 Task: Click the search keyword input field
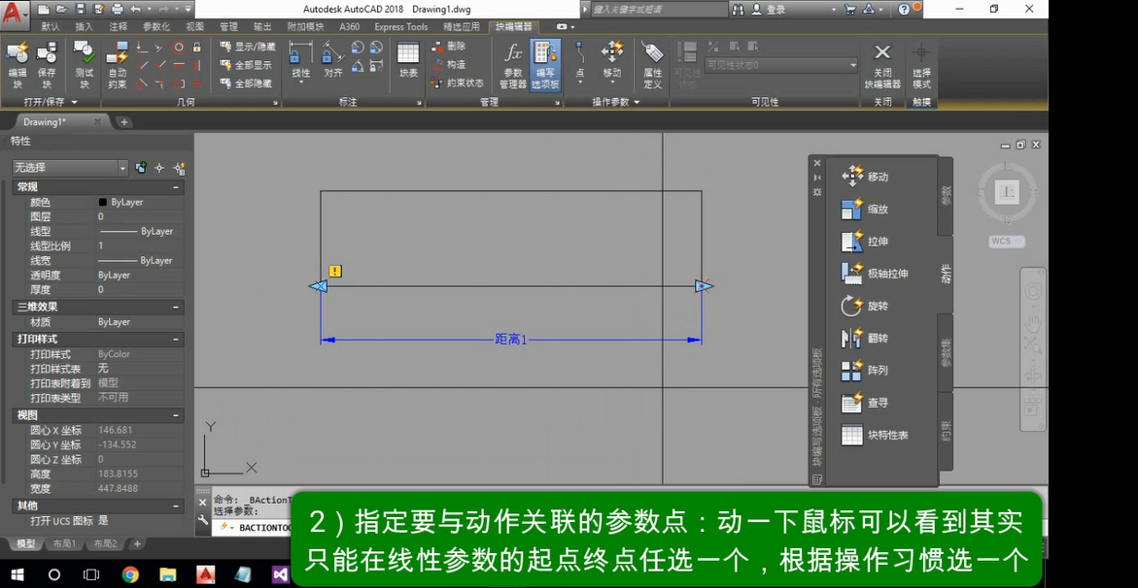click(x=658, y=10)
